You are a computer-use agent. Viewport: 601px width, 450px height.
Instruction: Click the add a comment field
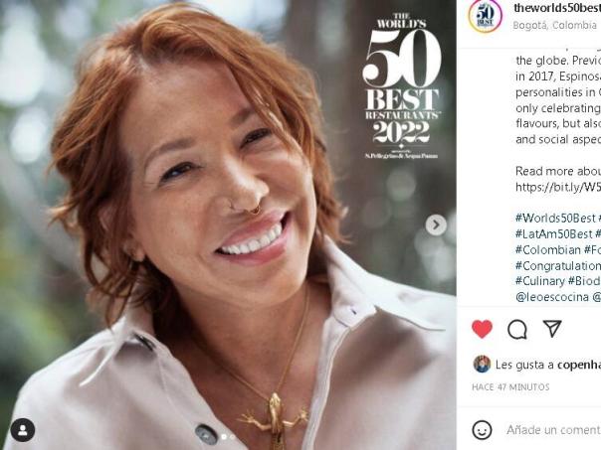552,429
